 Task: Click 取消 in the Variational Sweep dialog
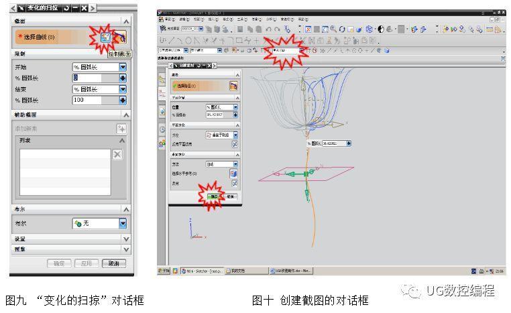[114, 263]
